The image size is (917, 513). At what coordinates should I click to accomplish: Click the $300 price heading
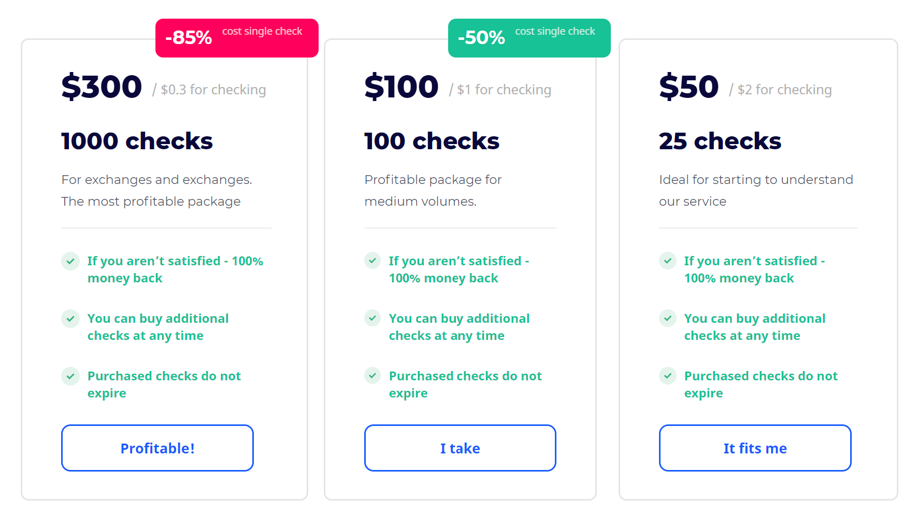(x=102, y=87)
